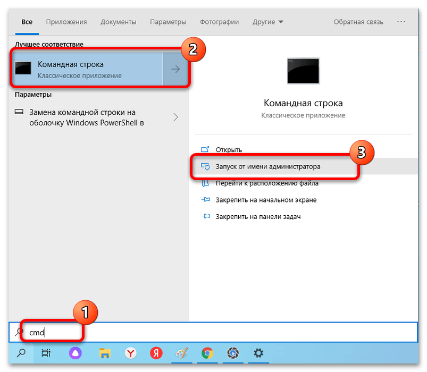Click the Command Prompt icon in best match

(23, 68)
